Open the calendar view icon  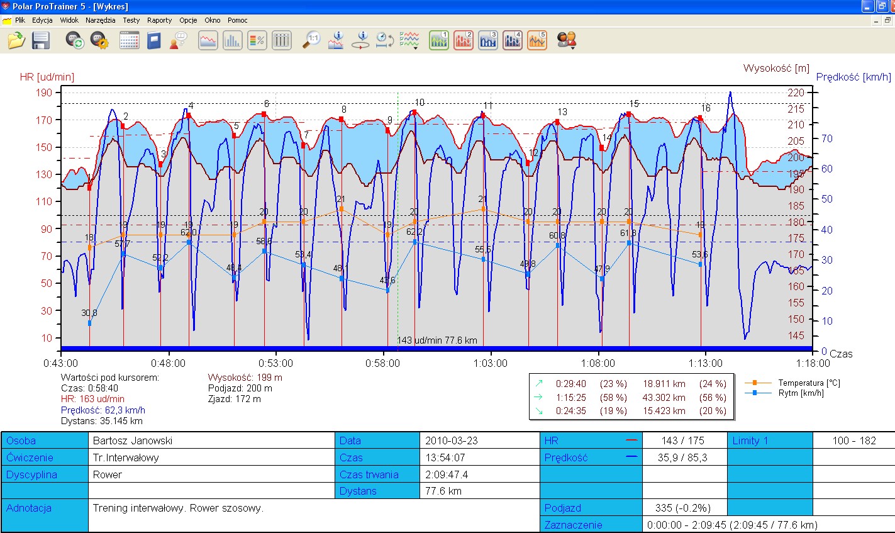[x=129, y=41]
